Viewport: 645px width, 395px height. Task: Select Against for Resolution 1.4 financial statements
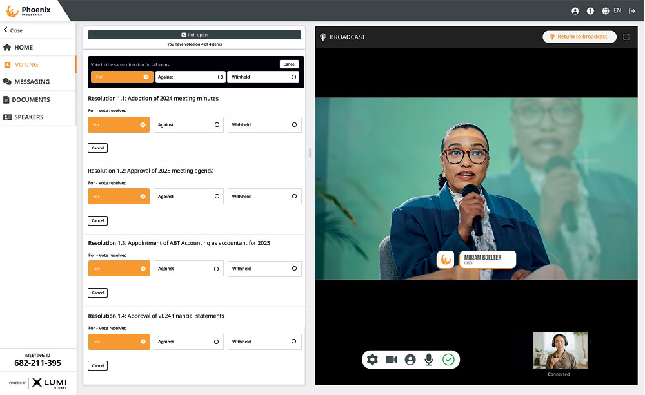(188, 342)
